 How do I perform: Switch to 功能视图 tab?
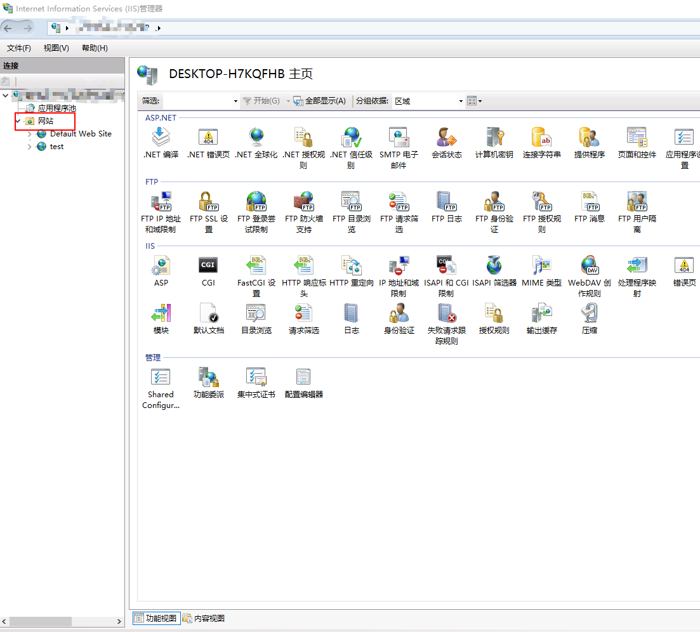point(157,618)
